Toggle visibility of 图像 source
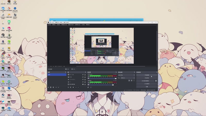Viewport: 206px width, 116px height. click(83, 77)
